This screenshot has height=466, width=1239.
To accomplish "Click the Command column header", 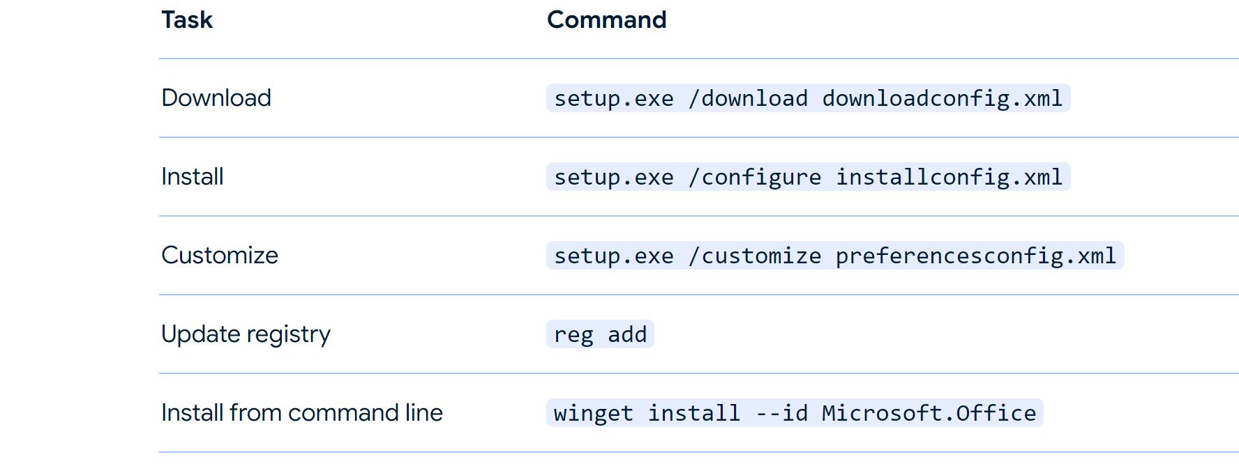I will tap(606, 20).
